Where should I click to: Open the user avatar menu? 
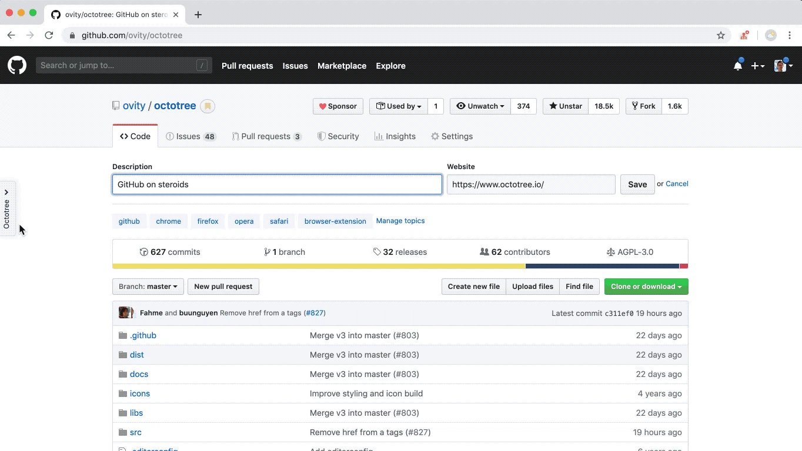pos(783,66)
